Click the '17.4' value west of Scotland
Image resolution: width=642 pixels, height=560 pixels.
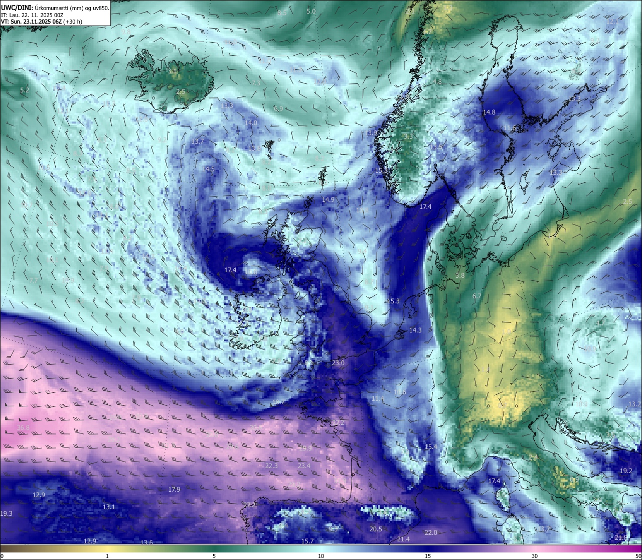[x=230, y=270]
